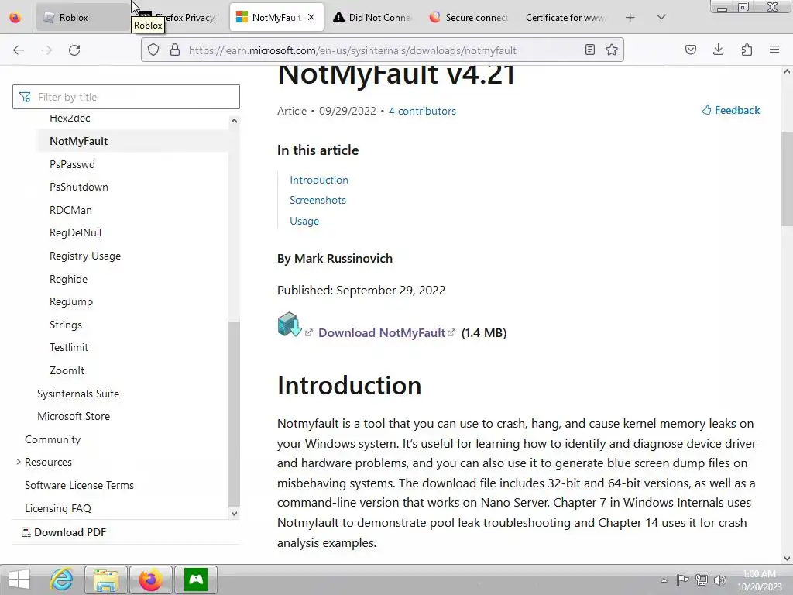
Task: Click Download NotMyFault link
Action: click(x=383, y=333)
